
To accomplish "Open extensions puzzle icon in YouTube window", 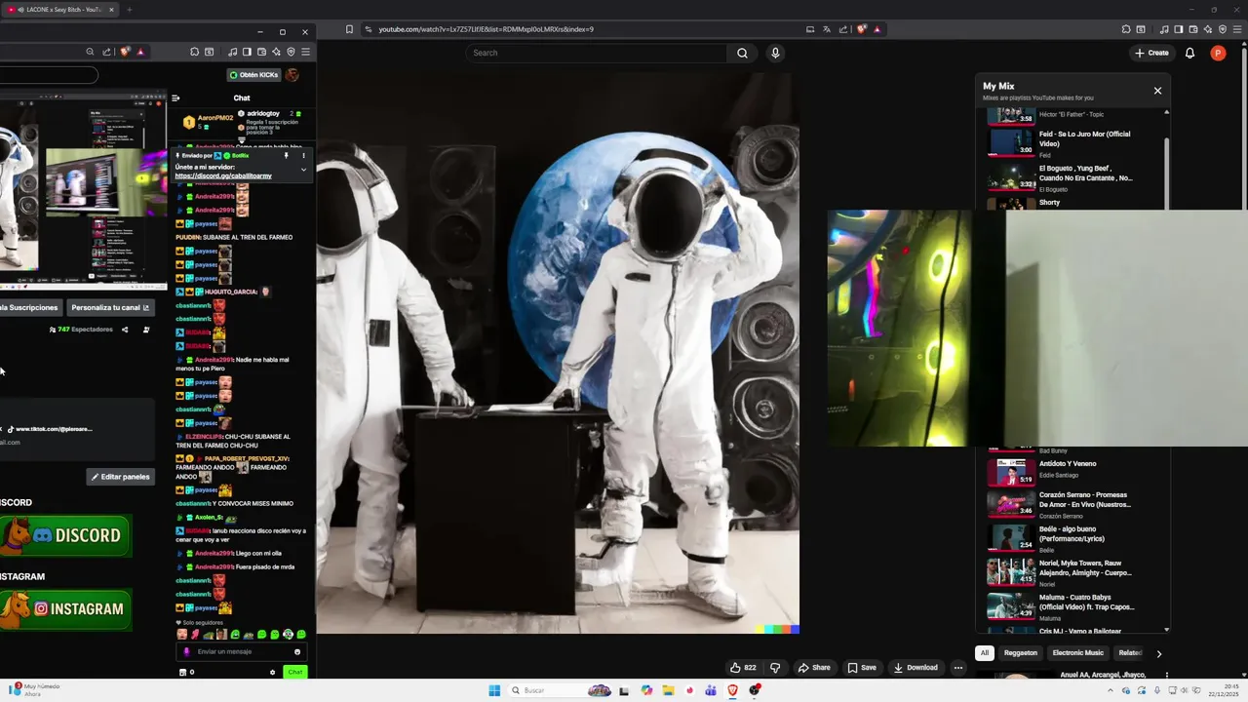I will 1126,29.
